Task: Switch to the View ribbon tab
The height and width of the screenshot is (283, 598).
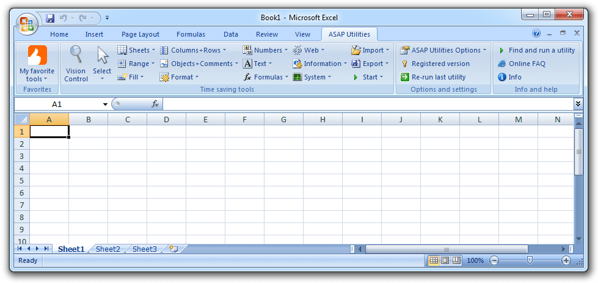Action: (302, 34)
